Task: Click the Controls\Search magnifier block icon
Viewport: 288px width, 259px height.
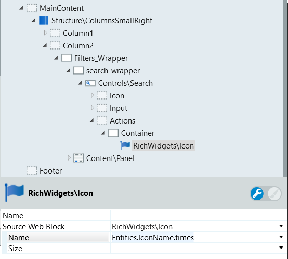Action: point(90,83)
